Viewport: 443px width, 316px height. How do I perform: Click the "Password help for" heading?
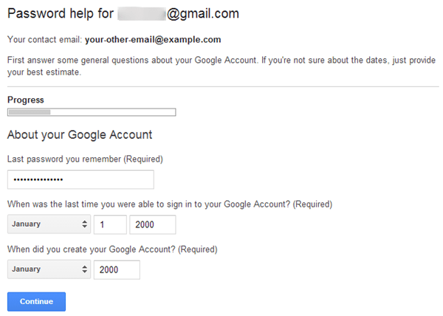point(59,14)
